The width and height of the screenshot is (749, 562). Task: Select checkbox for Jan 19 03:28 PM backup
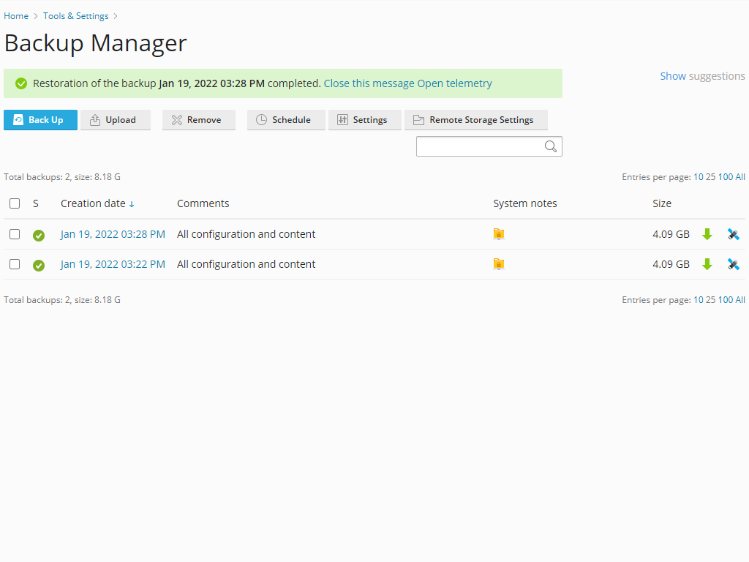(15, 234)
